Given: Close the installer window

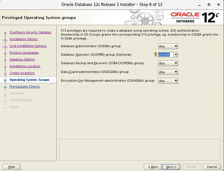Looking at the screenshot, I should click(x=218, y=5).
